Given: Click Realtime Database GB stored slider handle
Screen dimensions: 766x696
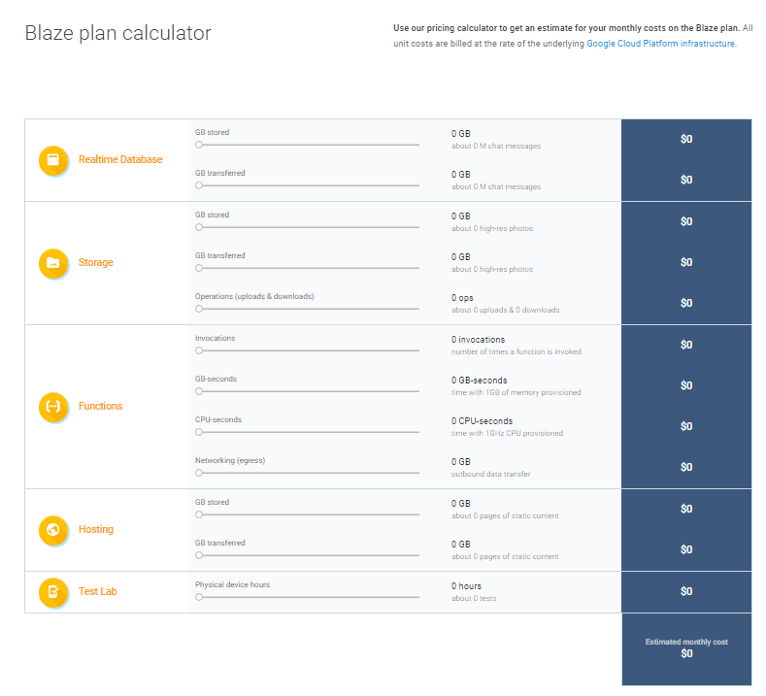Looking at the screenshot, I should pyautogui.click(x=199, y=145).
